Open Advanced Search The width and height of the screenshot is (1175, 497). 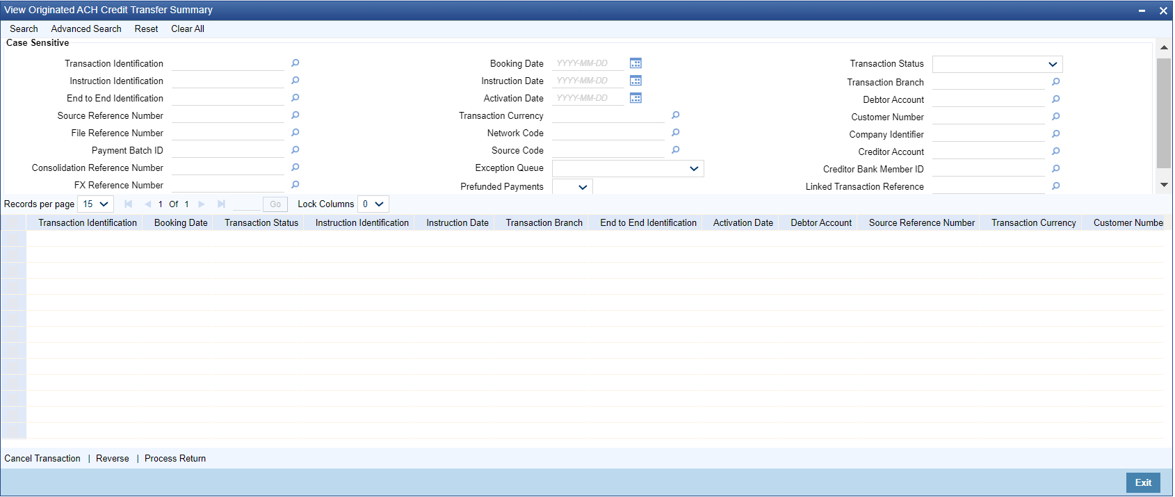point(86,29)
